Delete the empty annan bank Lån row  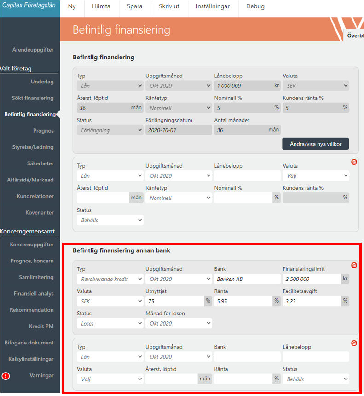coord(354,343)
